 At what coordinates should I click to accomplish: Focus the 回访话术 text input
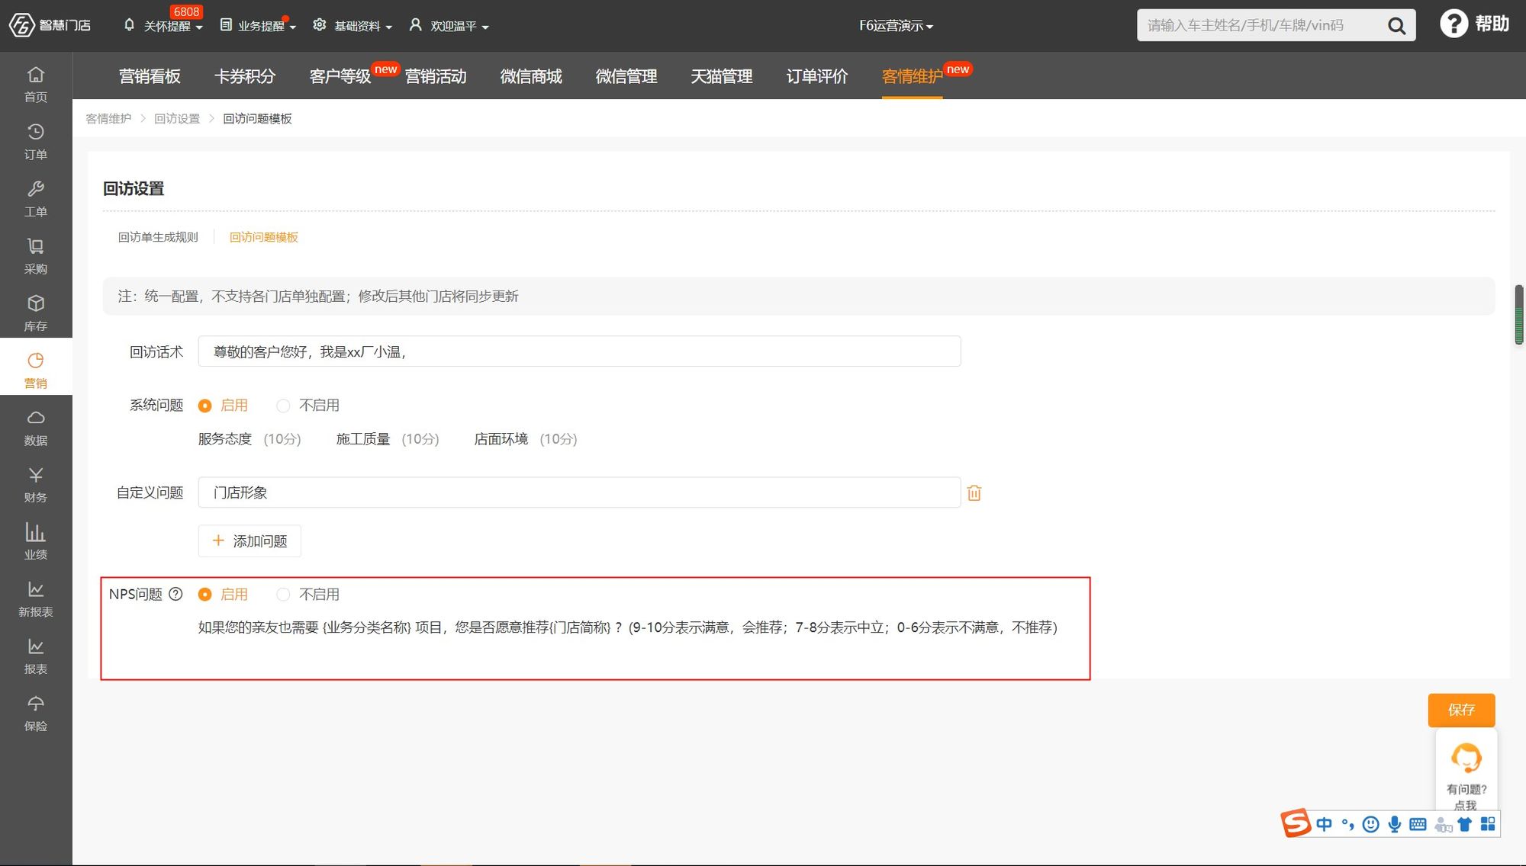(x=579, y=351)
